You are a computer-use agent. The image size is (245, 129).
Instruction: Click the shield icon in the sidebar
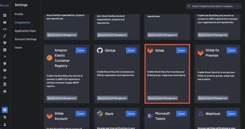tap(5, 64)
